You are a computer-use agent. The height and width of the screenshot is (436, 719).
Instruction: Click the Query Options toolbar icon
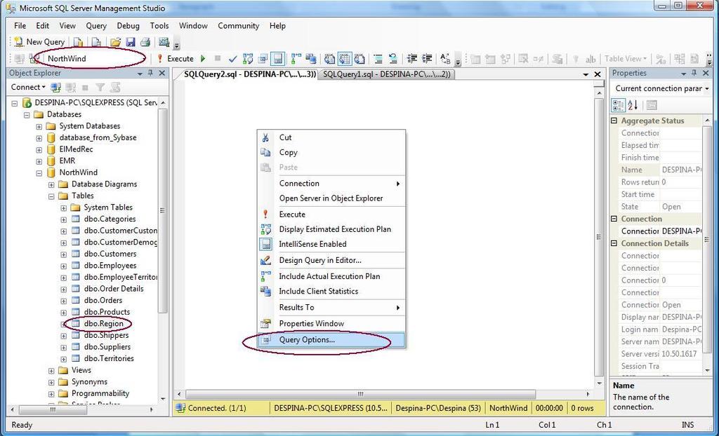(x=263, y=59)
